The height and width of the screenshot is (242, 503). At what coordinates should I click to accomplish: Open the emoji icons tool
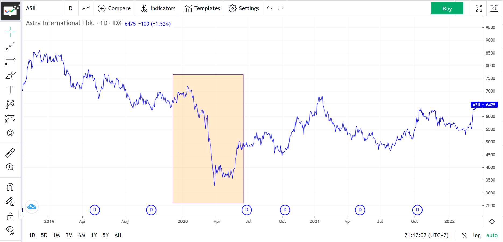(10, 133)
